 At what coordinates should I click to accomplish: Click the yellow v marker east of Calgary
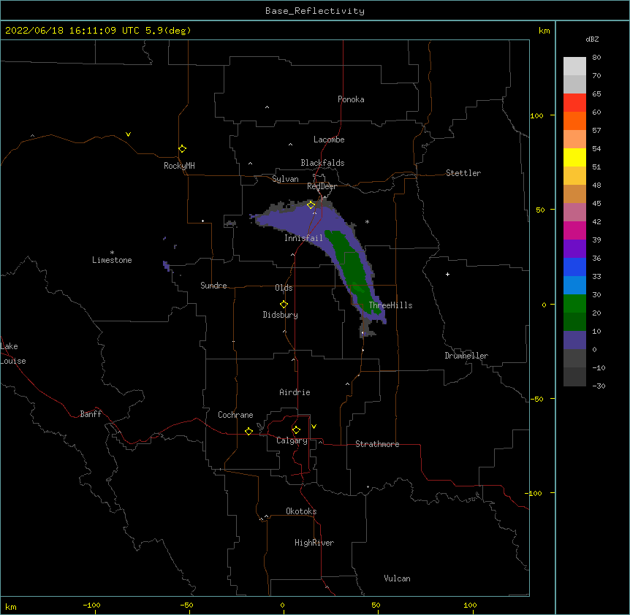tap(314, 427)
